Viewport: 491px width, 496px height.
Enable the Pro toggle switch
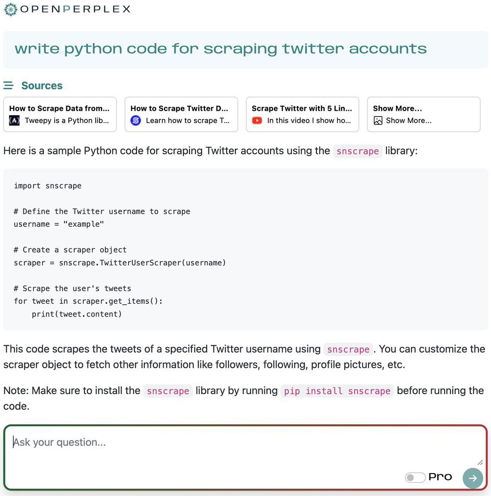[x=415, y=477]
